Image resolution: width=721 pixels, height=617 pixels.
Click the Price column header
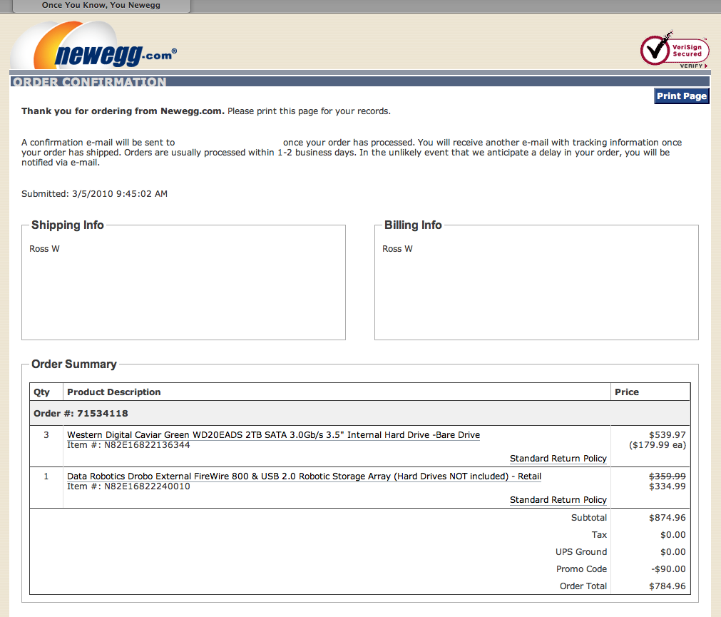[627, 392]
